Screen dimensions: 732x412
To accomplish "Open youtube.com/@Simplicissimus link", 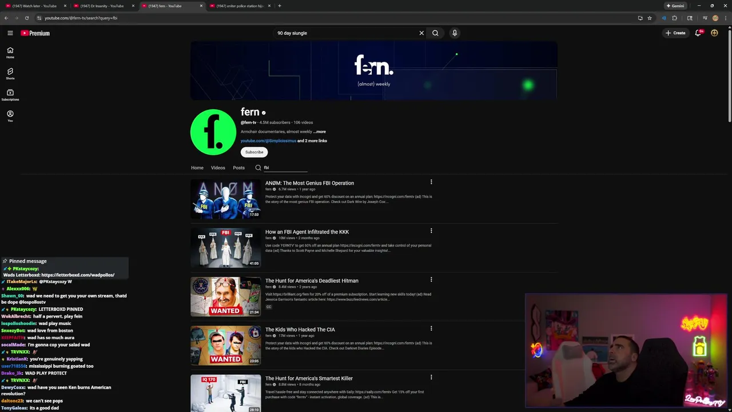I will pos(268,141).
